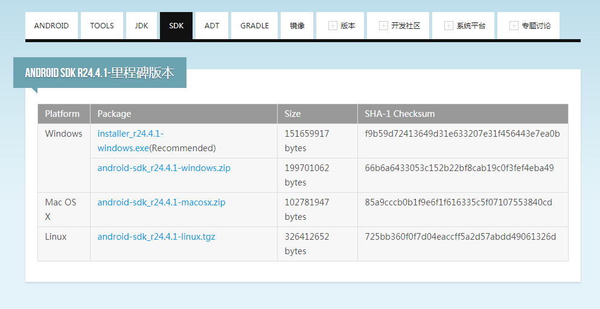600x309 pixels.
Task: Click the Size column header
Action: tap(318, 114)
